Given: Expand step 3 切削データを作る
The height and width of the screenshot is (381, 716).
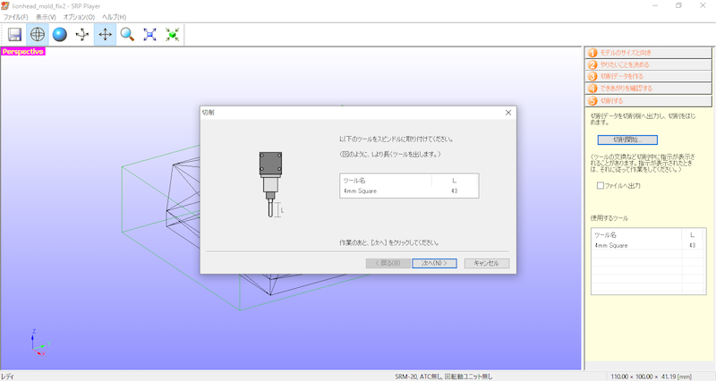Looking at the screenshot, I should [x=648, y=77].
